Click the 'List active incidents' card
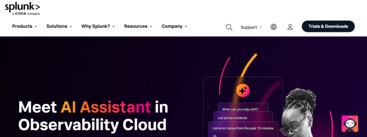The image size is (367, 137). click(x=243, y=117)
